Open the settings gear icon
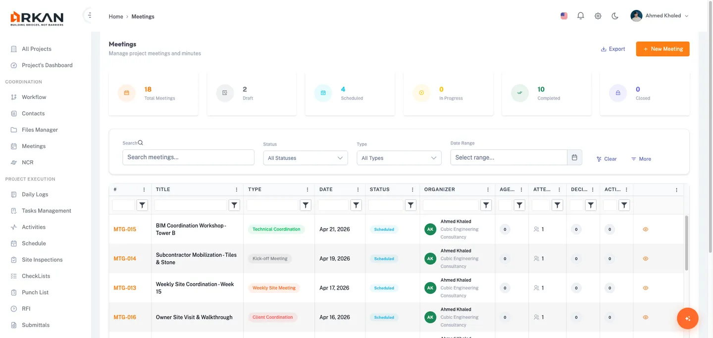 point(598,15)
